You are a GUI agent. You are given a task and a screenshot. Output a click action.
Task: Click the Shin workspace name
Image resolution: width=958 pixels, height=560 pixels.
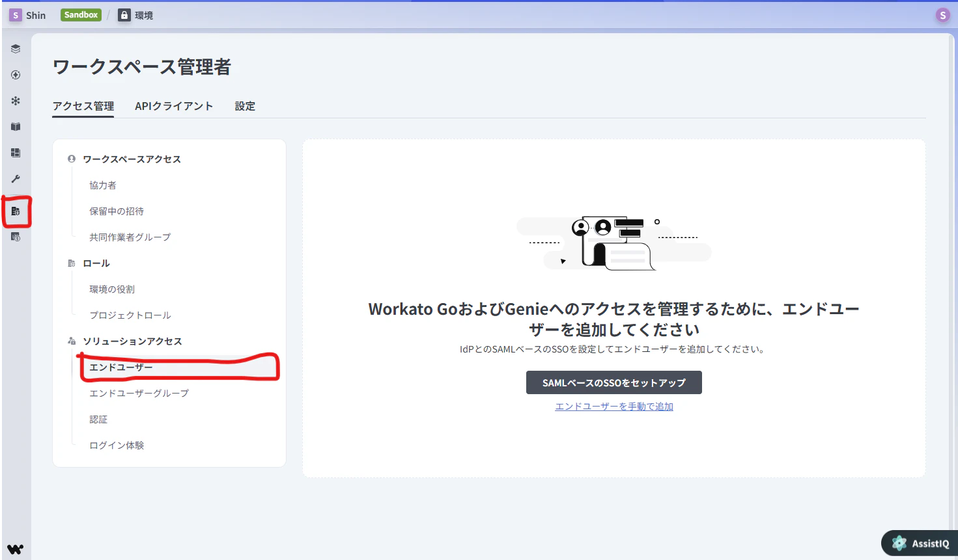(36, 16)
